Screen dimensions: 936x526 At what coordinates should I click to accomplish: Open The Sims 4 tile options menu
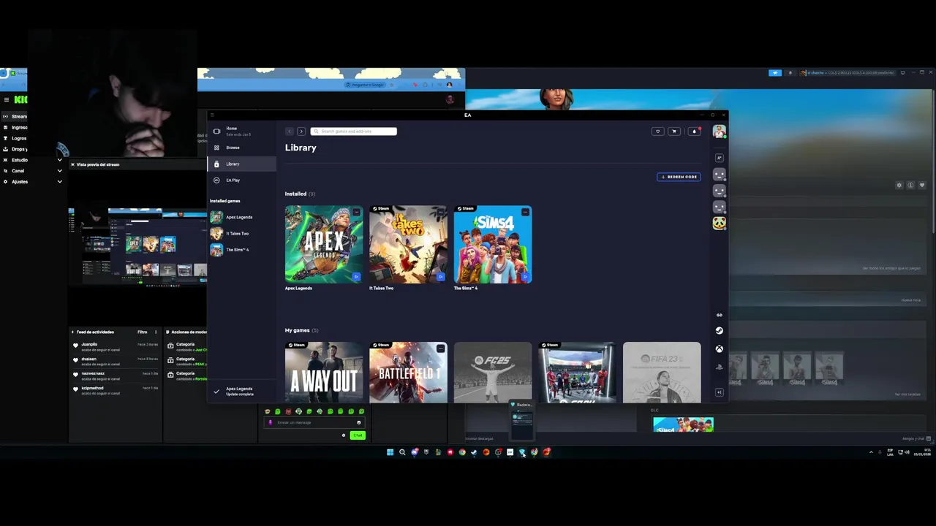point(525,212)
